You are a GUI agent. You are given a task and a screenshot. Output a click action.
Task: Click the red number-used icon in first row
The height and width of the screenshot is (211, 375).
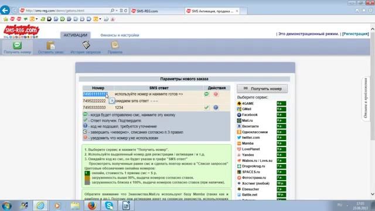click(x=216, y=94)
